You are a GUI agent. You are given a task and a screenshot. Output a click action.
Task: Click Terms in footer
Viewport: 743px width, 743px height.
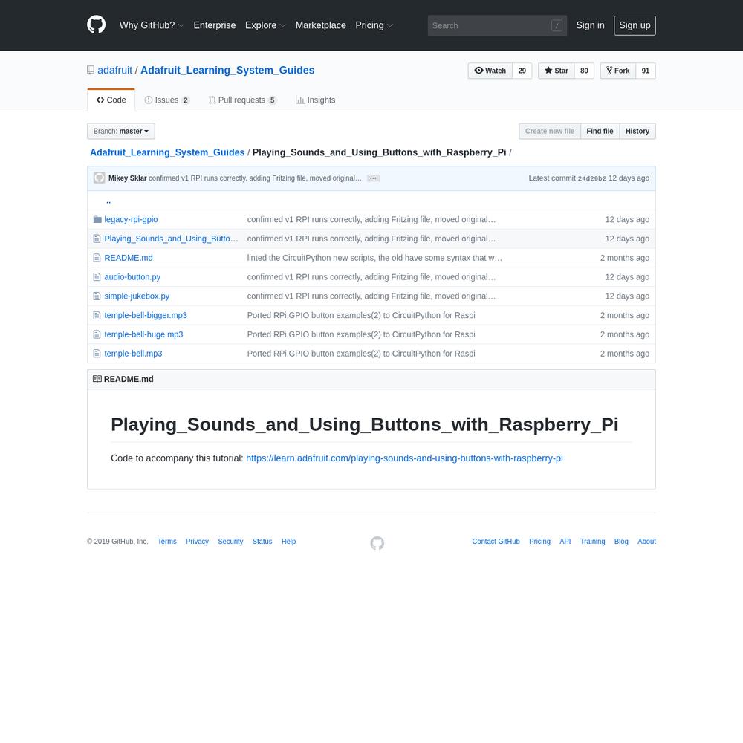pos(166,541)
